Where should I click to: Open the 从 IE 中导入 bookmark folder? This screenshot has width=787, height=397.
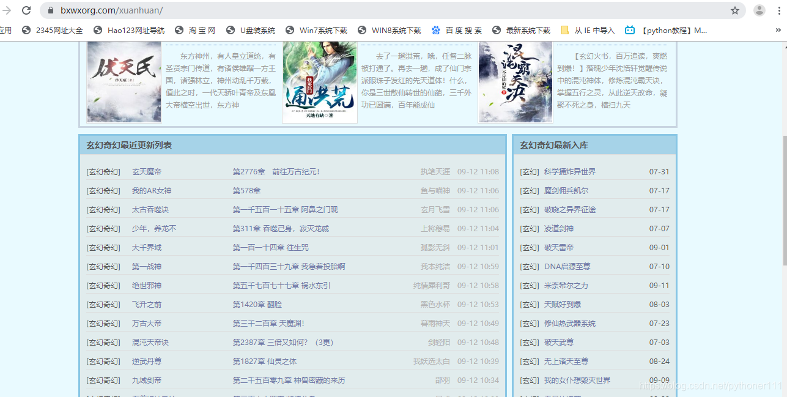(588, 30)
